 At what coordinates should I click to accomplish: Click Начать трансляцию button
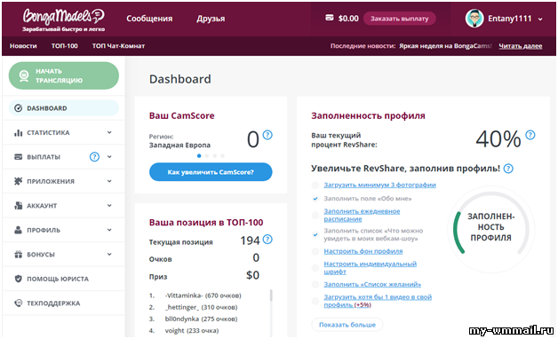coord(64,75)
